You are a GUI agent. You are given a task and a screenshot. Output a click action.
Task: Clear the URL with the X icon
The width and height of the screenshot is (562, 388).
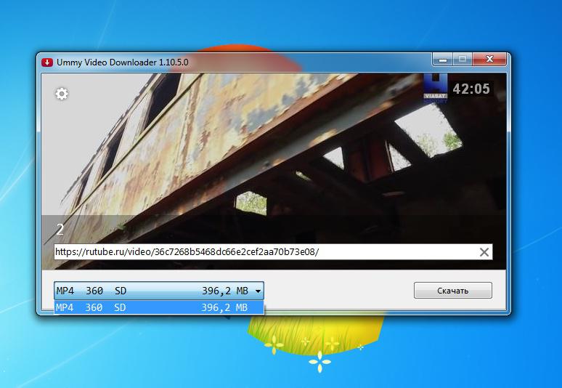[x=484, y=252]
